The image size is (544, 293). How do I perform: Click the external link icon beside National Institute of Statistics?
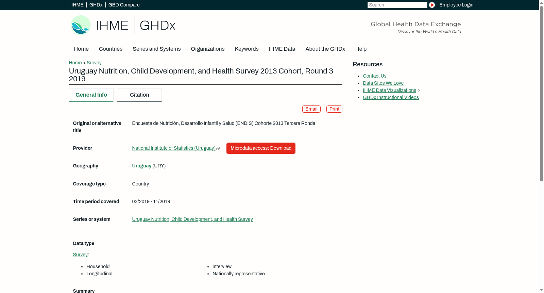click(x=218, y=148)
